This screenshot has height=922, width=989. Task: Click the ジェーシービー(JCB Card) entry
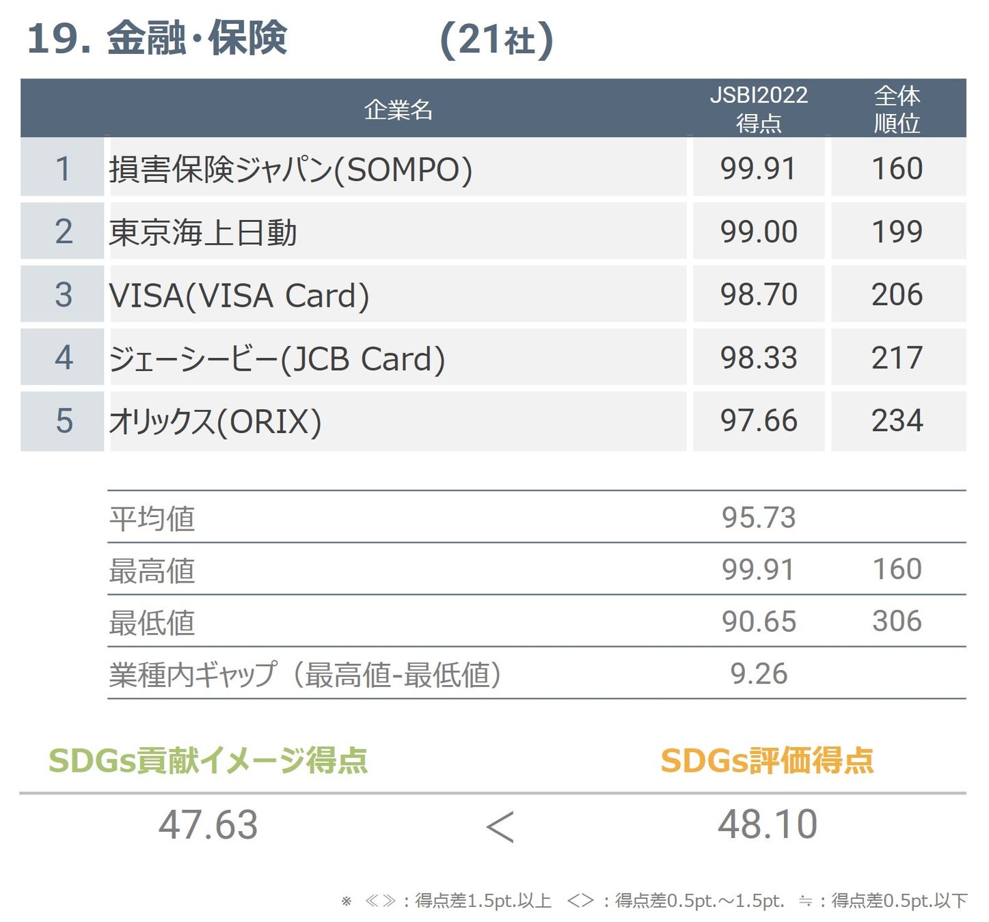click(x=277, y=359)
